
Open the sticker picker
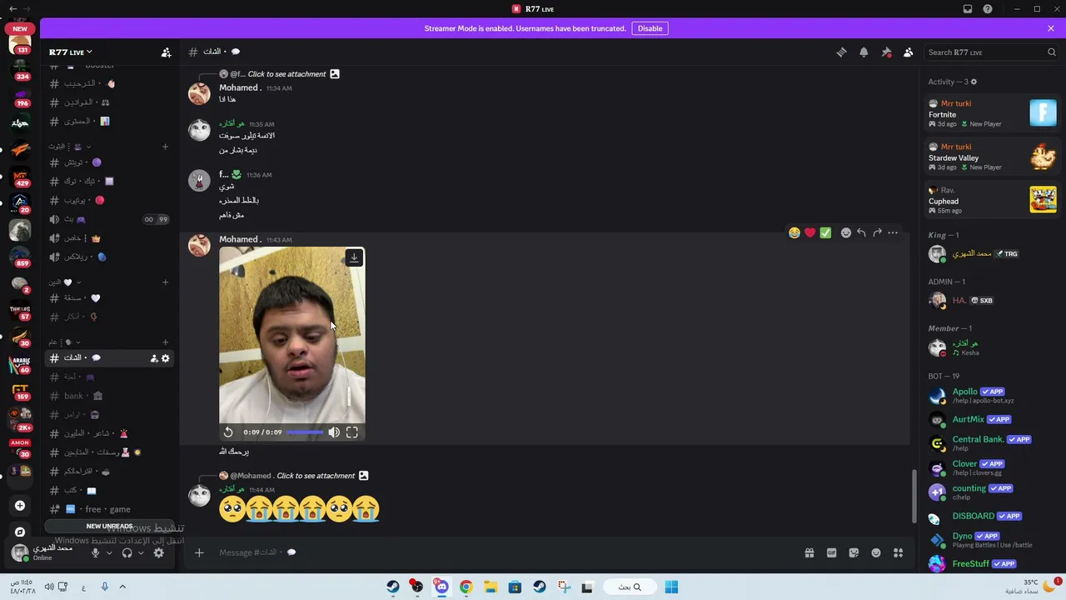[854, 552]
